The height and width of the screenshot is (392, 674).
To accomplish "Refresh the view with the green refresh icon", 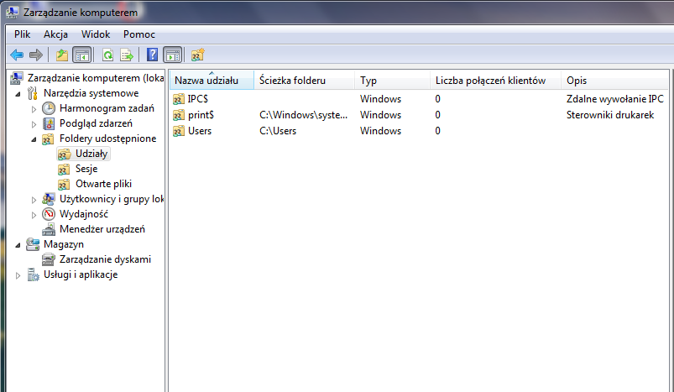I will [108, 55].
